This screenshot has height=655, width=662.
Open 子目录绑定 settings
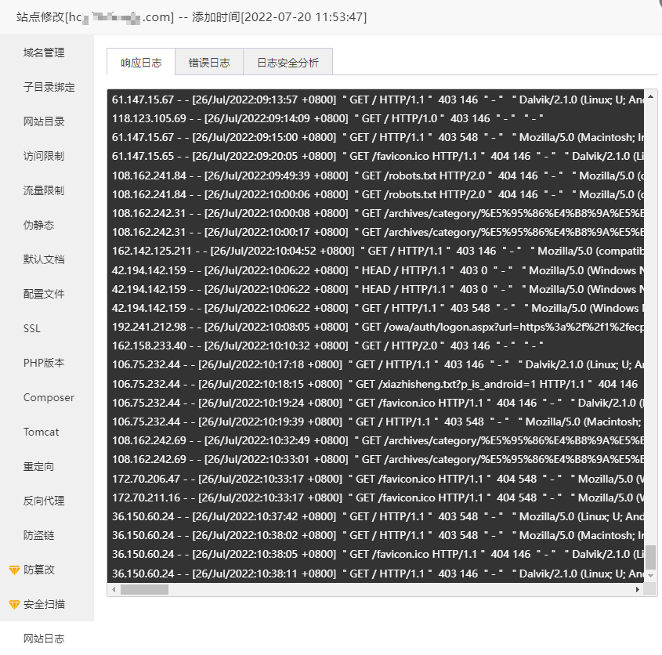pos(49,87)
